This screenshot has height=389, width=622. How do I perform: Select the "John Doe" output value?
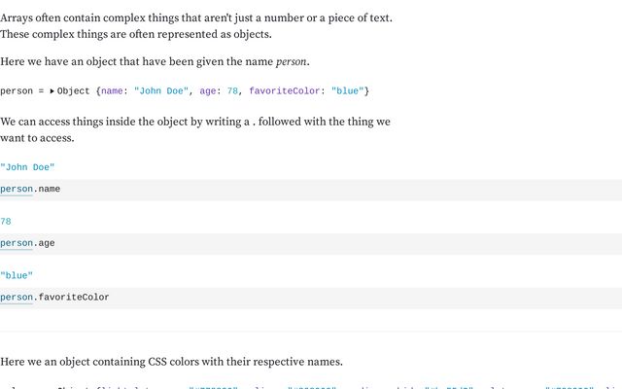[x=27, y=167]
